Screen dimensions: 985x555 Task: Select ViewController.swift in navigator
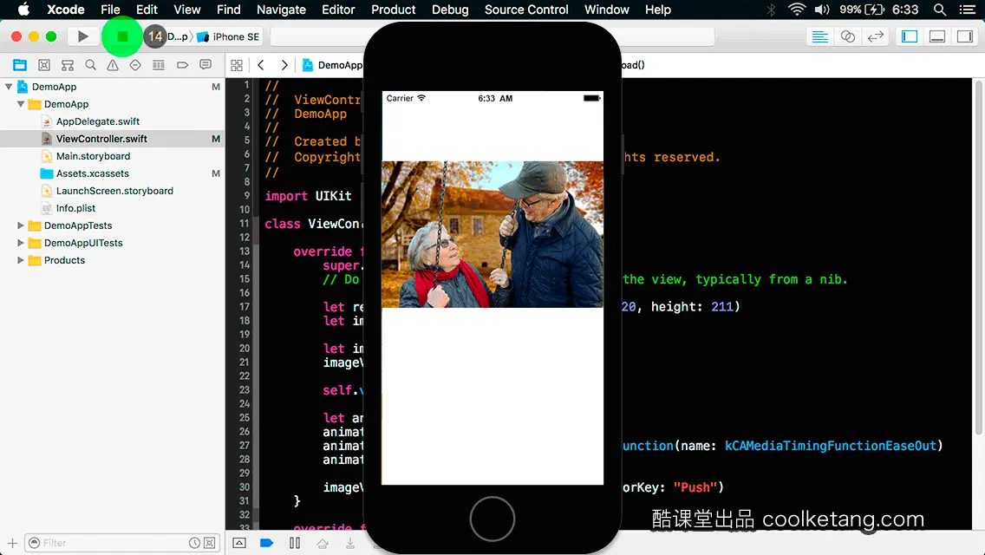click(x=101, y=138)
